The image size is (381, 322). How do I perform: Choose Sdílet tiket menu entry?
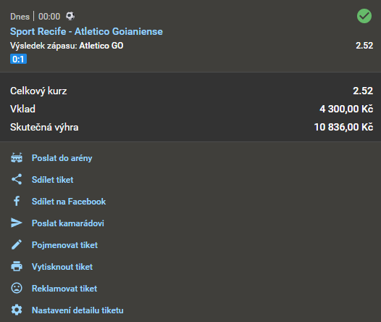click(x=52, y=180)
